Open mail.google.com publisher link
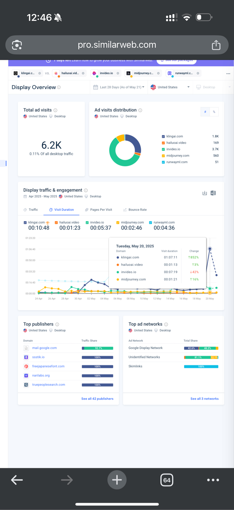The height and width of the screenshot is (510, 234). 44,348
